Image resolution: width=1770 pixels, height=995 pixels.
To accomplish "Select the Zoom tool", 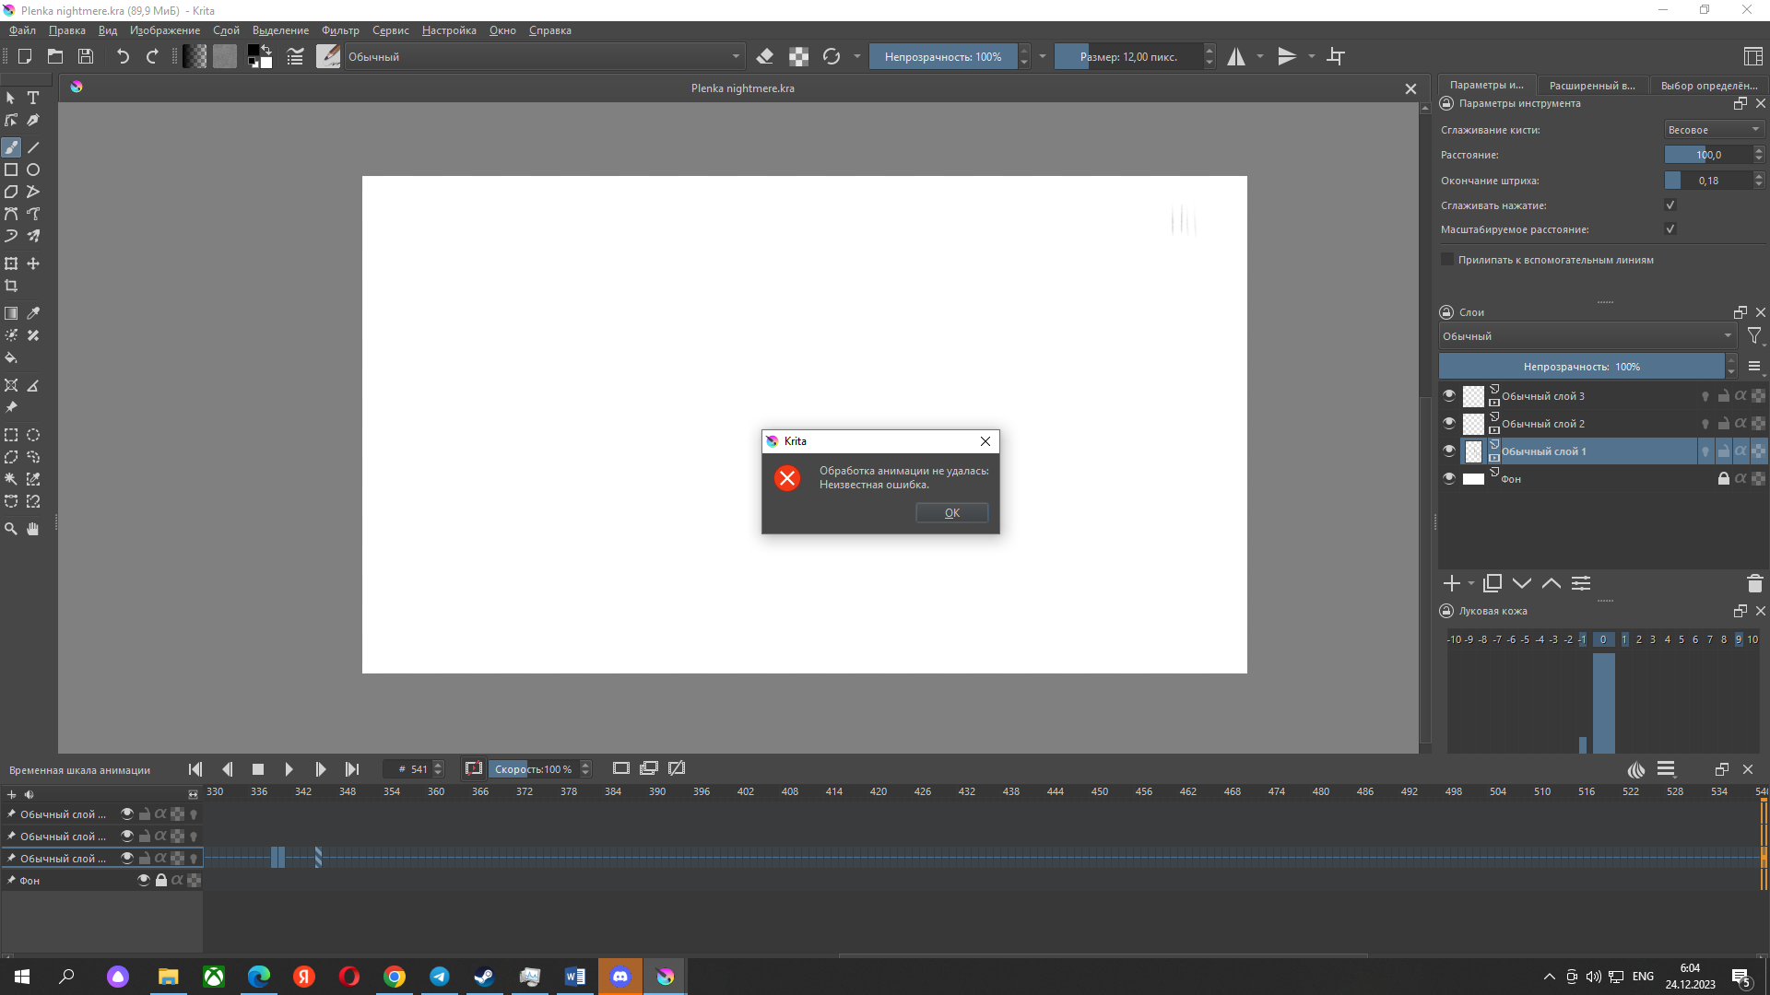I will [11, 529].
